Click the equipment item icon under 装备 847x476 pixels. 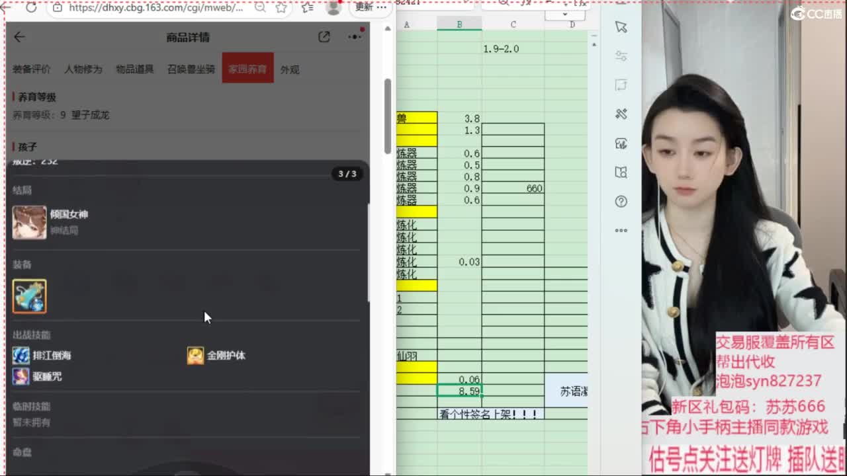[x=29, y=296]
